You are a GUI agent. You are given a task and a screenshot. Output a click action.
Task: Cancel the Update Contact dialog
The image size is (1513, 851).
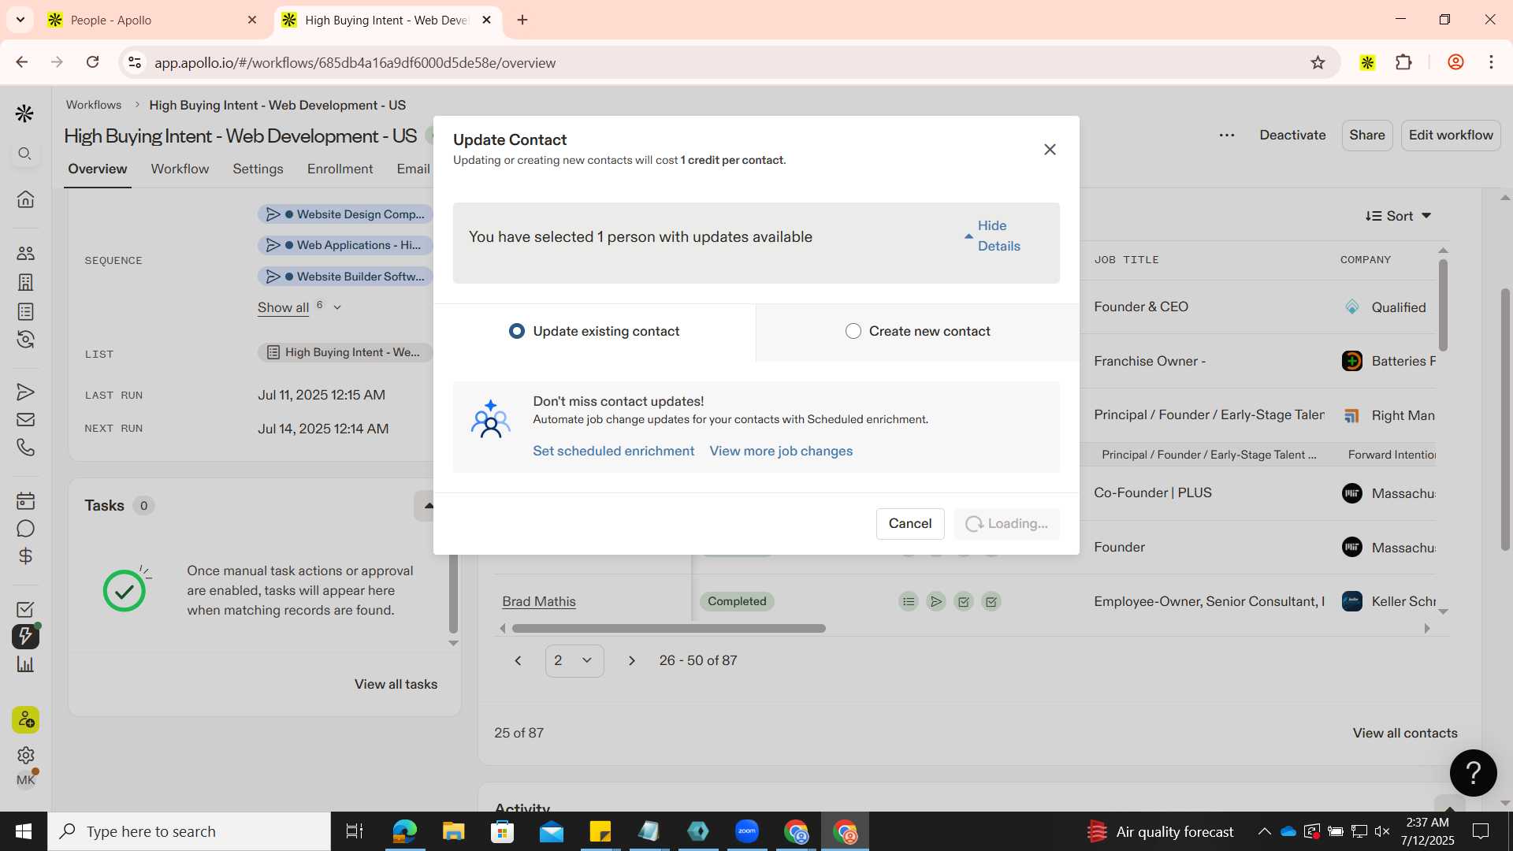click(910, 524)
